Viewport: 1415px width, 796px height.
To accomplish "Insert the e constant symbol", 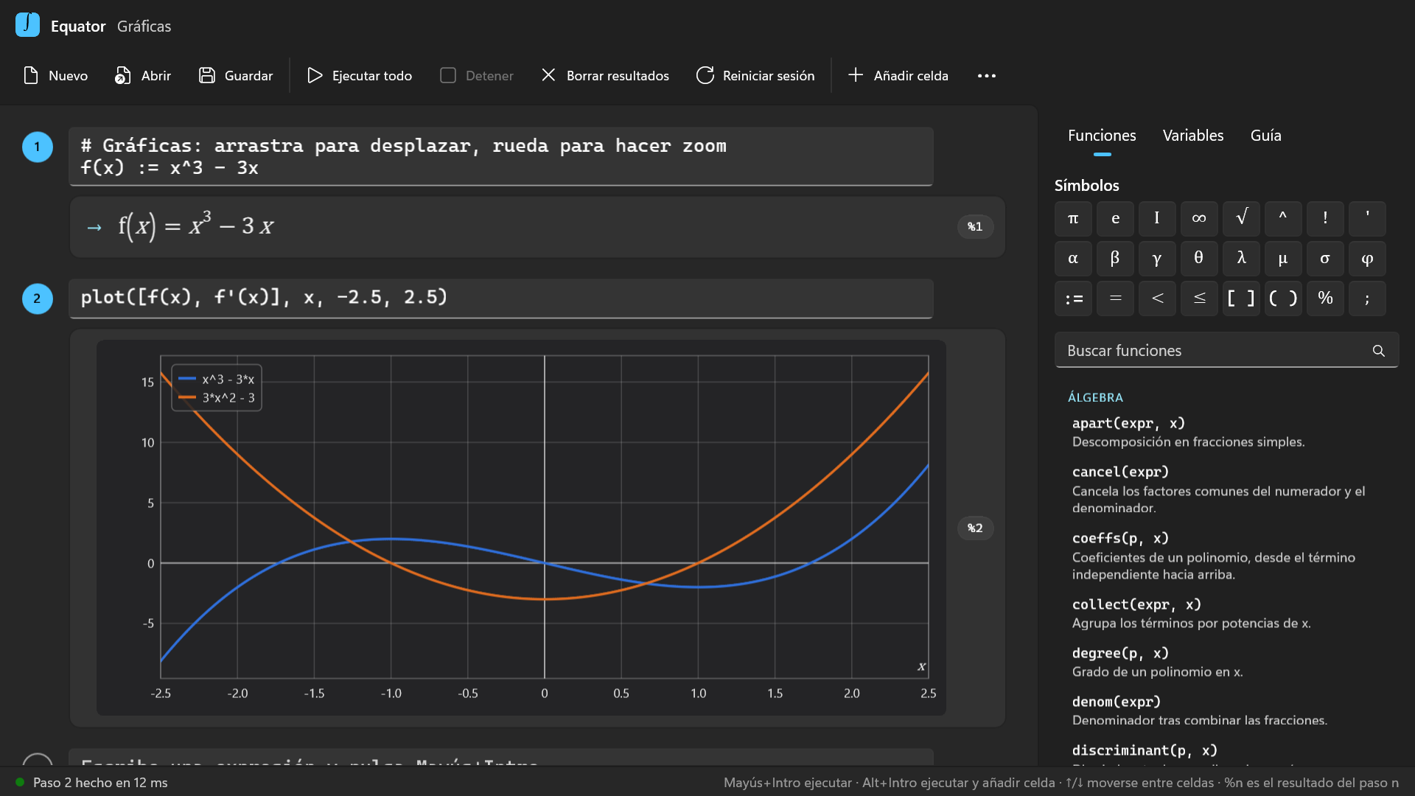I will [x=1115, y=218].
